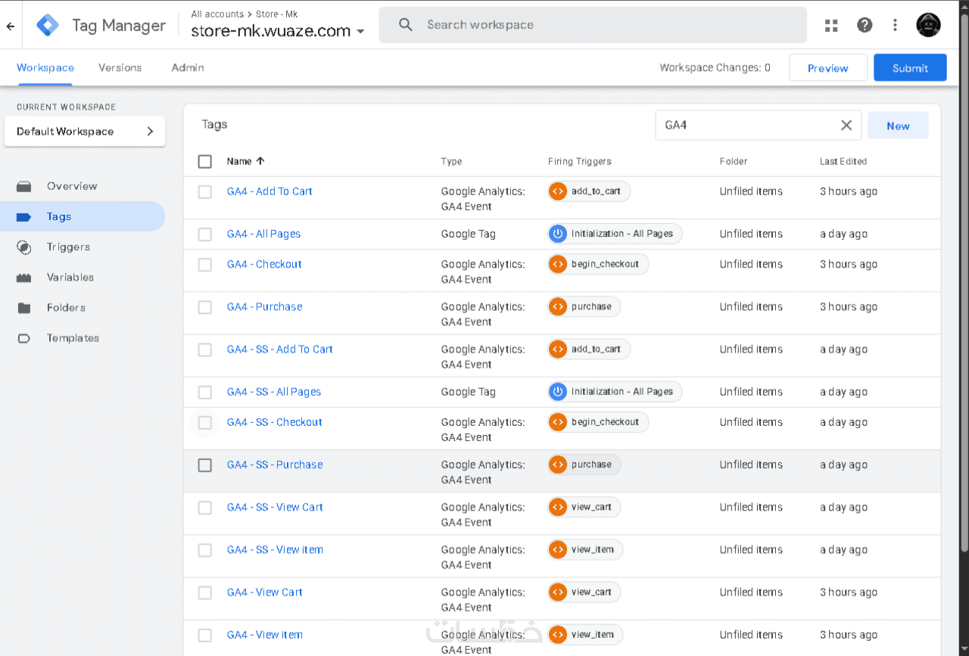The width and height of the screenshot is (969, 656).
Task: Click the back arrow icon
Action: (x=11, y=26)
